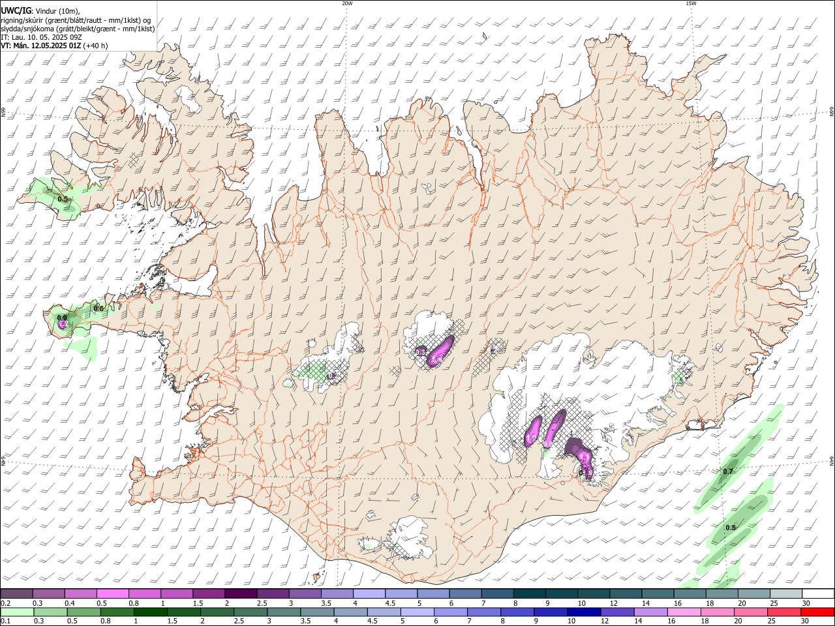Image resolution: width=835 pixels, height=626 pixels.
Task: Select the lilac lower swatch labelled 14
Action: tap(650, 612)
